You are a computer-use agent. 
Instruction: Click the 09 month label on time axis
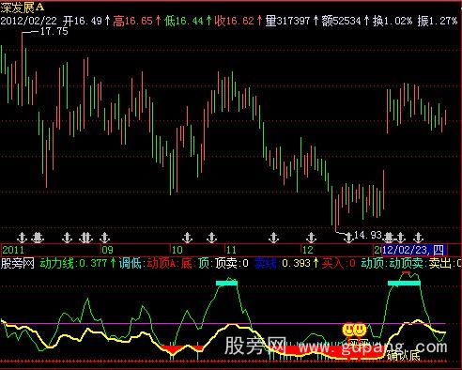point(107,250)
